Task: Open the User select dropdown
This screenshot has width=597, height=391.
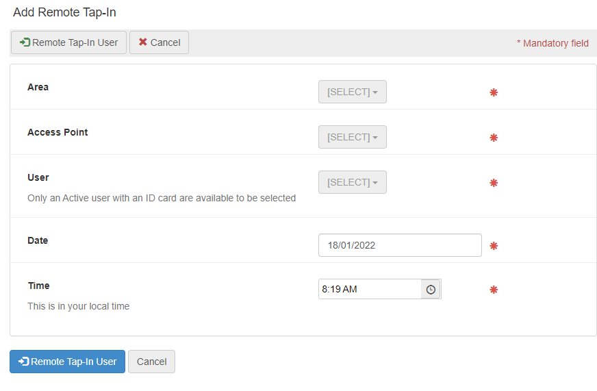Action: 352,182
